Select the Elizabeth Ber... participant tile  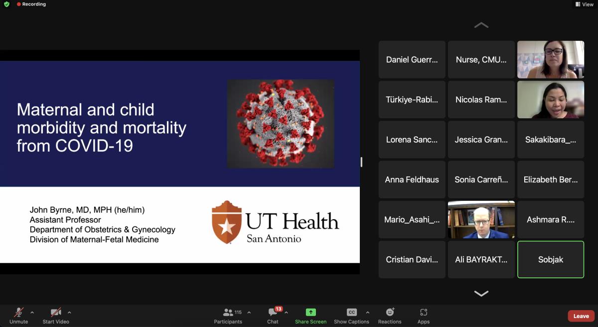[551, 179]
